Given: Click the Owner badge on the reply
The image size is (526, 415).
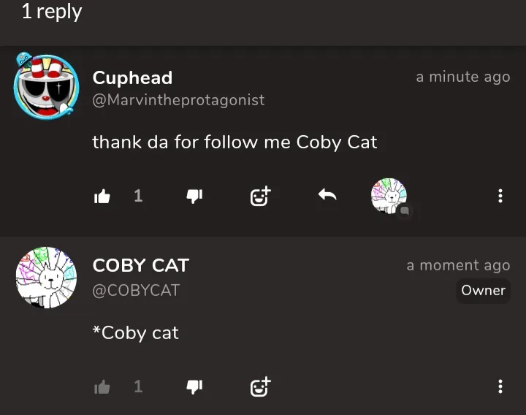Looking at the screenshot, I should click(x=483, y=290).
